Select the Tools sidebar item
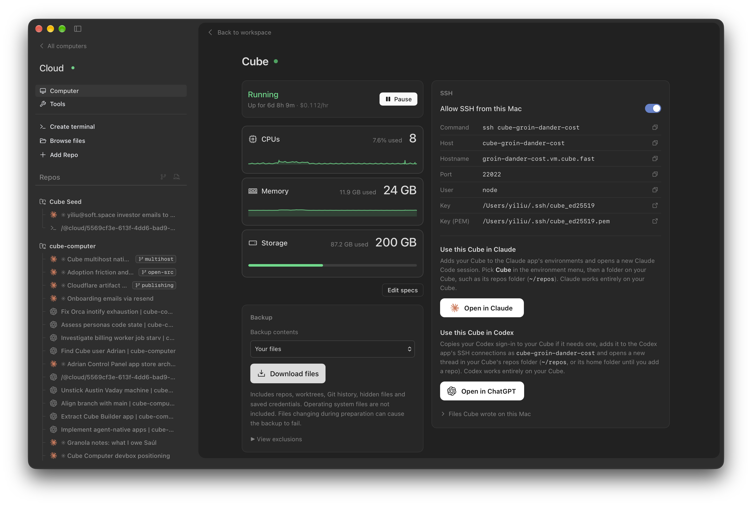Screen dimensions: 752x506 pos(111,104)
